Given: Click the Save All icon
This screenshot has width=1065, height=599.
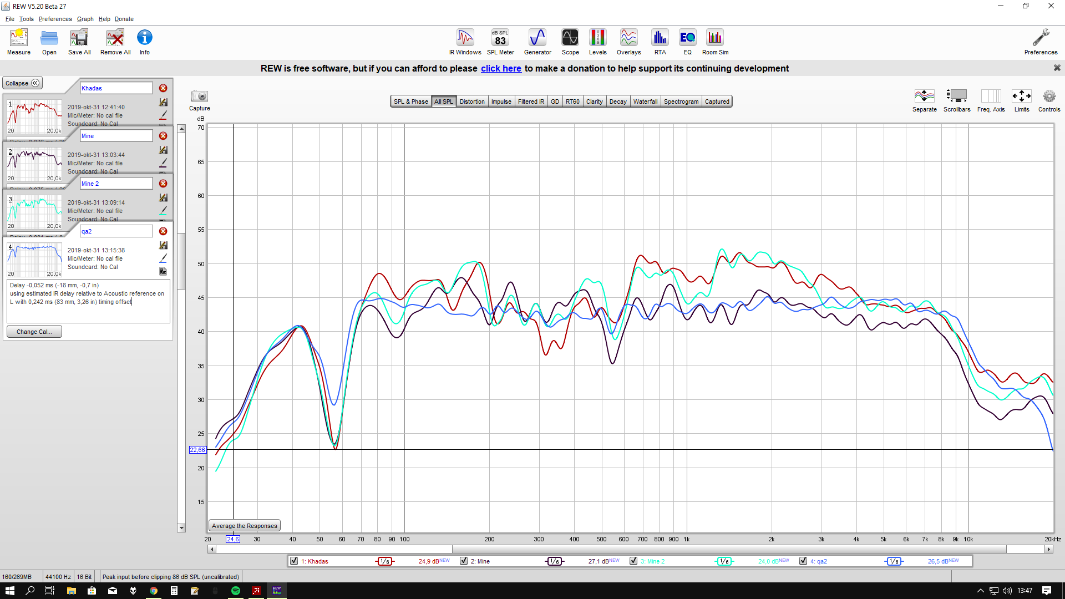Looking at the screenshot, I should 79,42.
